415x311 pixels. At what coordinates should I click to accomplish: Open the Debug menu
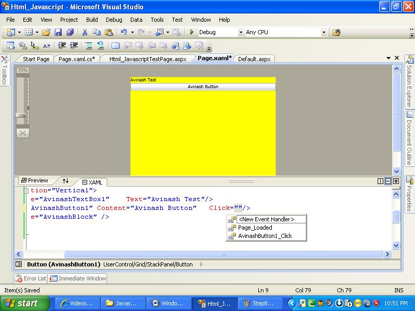(x=114, y=20)
